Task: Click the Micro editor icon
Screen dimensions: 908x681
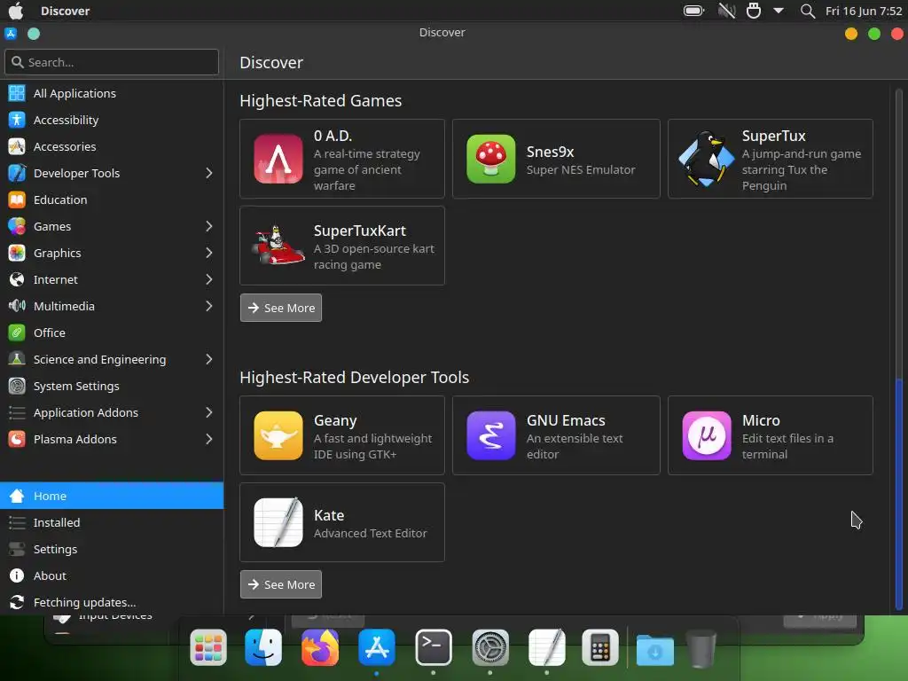Action: [x=707, y=435]
